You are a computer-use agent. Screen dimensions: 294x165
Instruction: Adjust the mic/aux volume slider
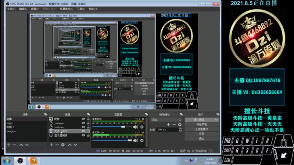(130, 140)
